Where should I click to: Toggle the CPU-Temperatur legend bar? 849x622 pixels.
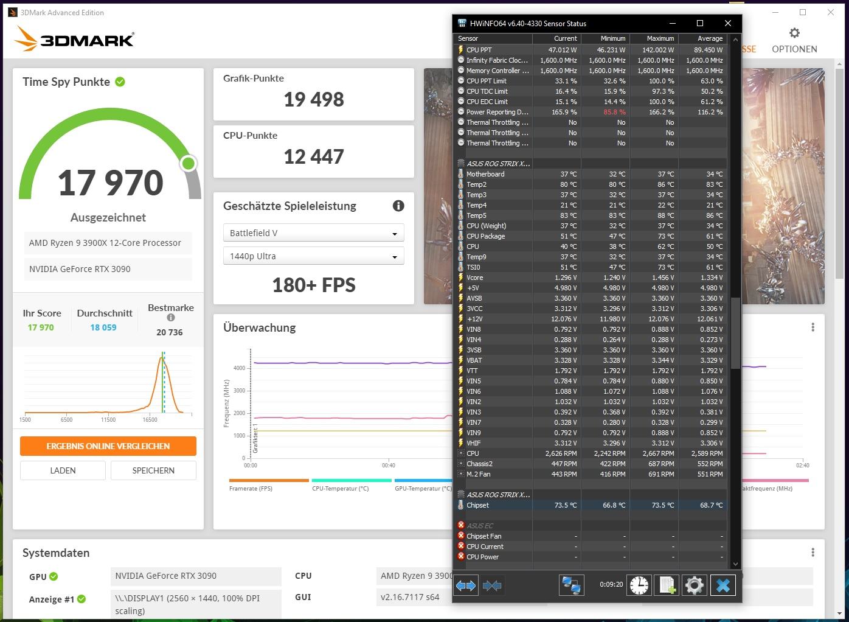(x=352, y=480)
